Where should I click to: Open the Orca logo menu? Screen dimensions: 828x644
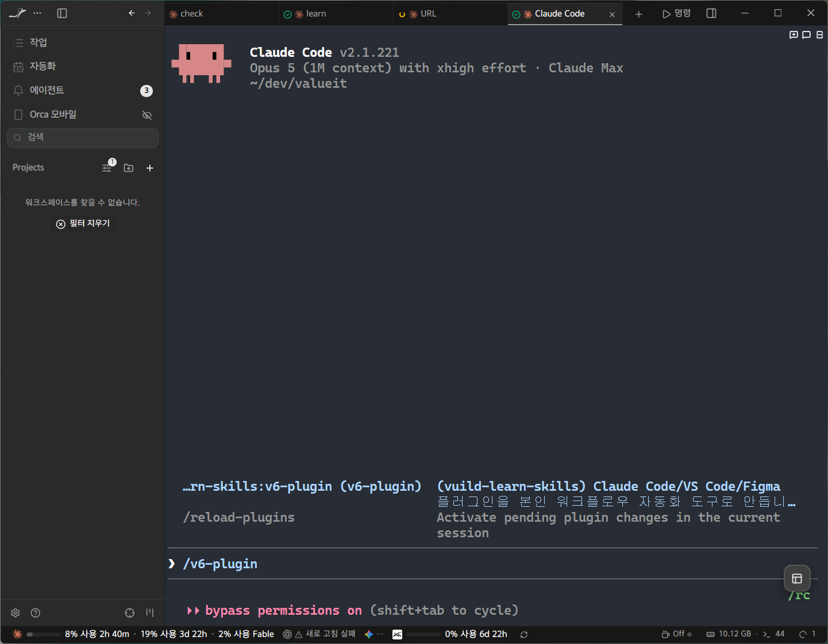click(17, 13)
